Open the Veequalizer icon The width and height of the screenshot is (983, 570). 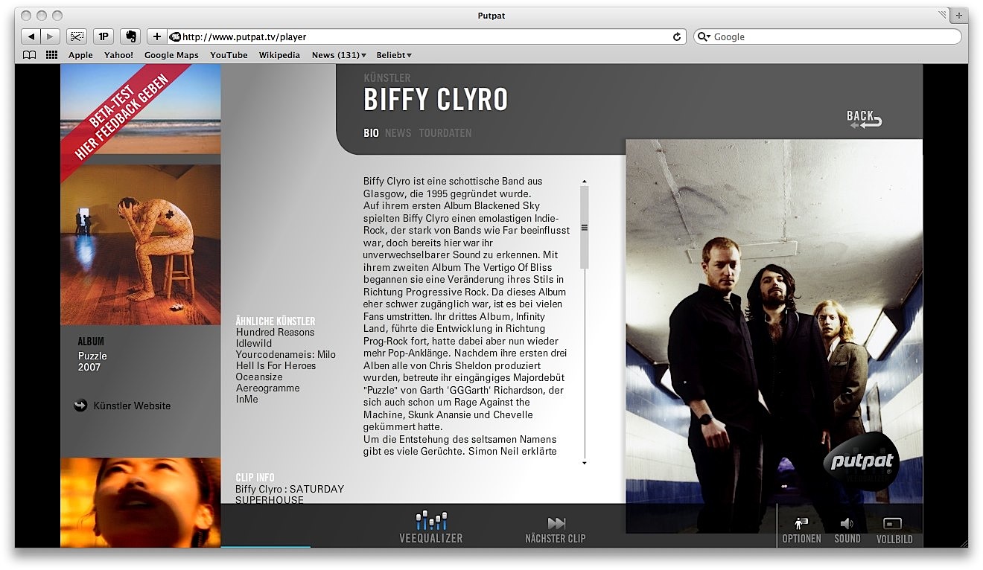(x=431, y=520)
